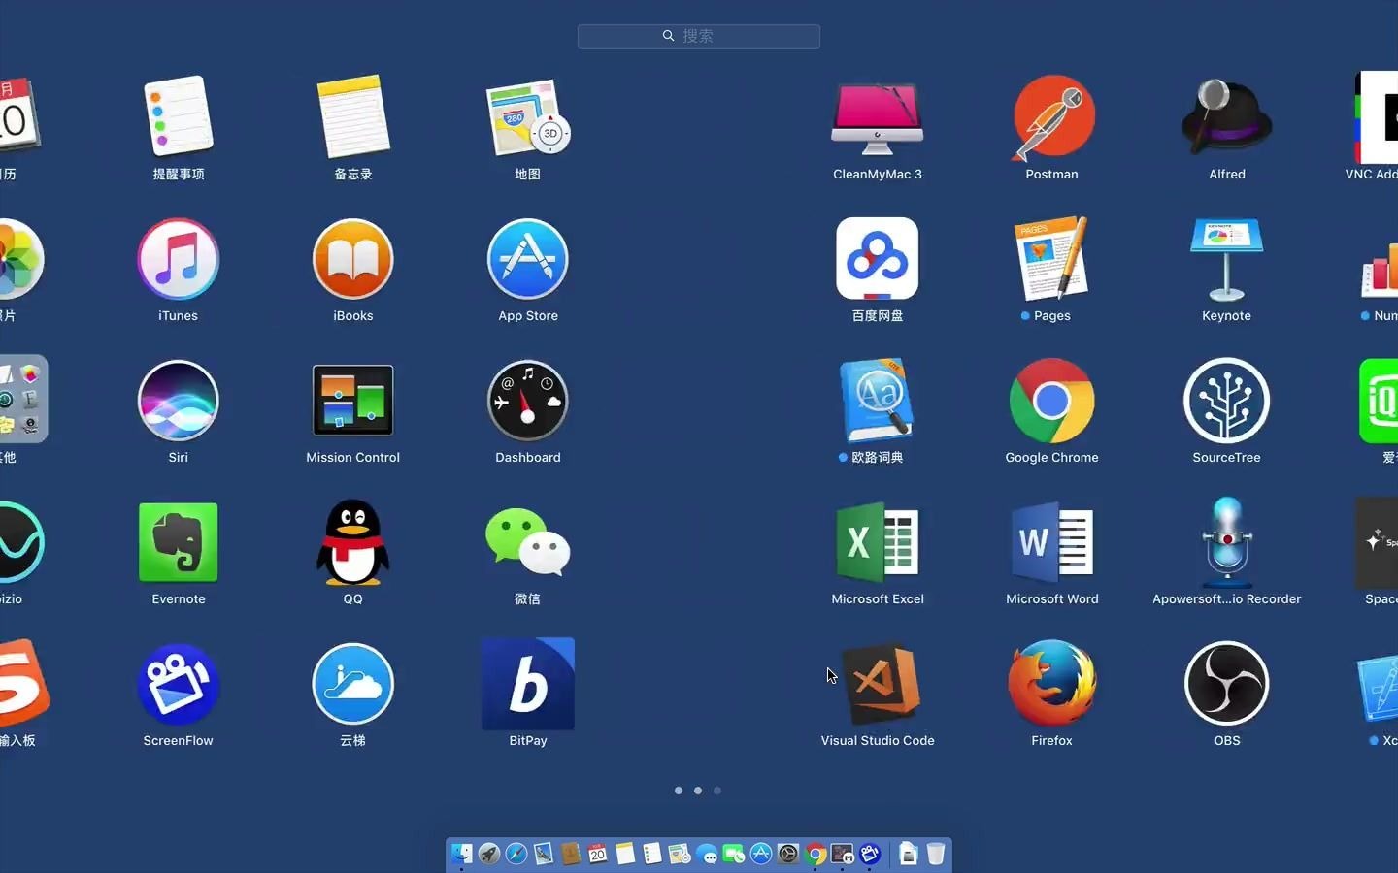
Task: Open Alfred app
Action: (x=1227, y=114)
